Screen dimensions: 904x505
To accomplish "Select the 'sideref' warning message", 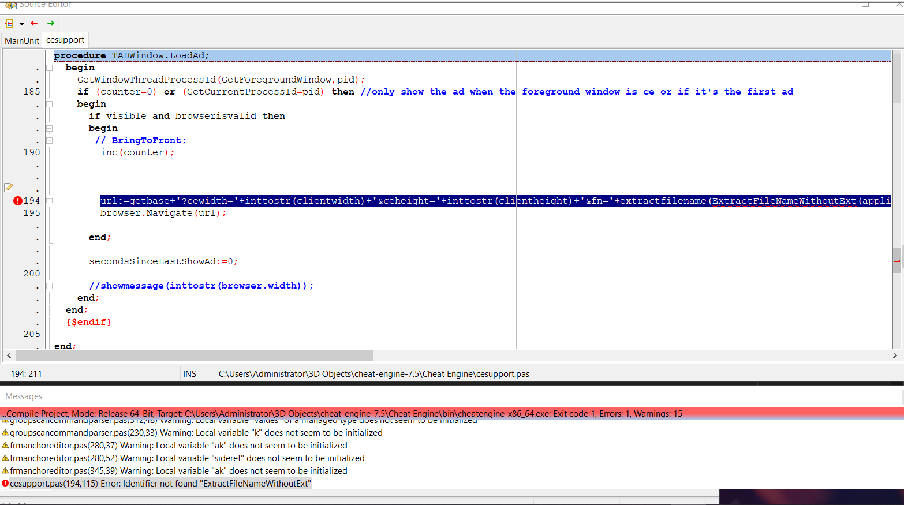I will point(187,458).
